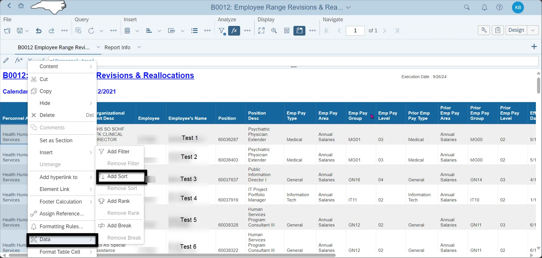Open the Help question mark icon

[x=499, y=8]
